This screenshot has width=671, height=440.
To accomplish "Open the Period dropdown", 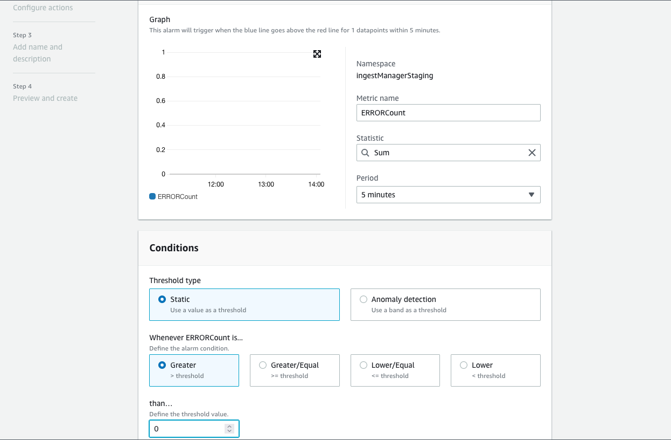I will (442, 195).
